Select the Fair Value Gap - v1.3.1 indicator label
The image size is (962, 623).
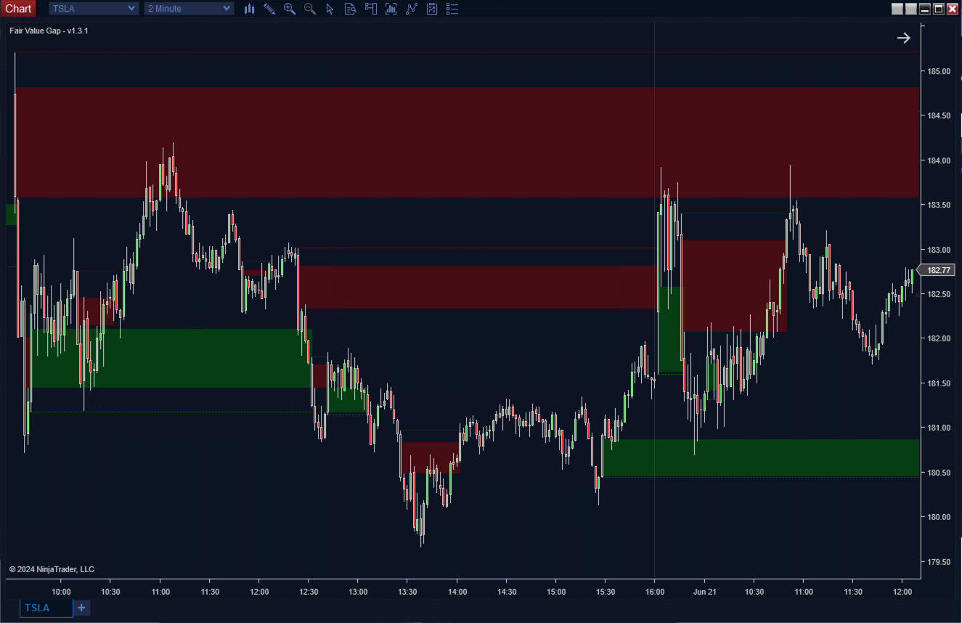[x=49, y=30]
